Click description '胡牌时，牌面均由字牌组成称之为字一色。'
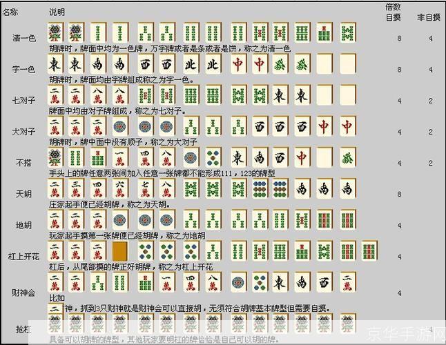 tap(122, 79)
